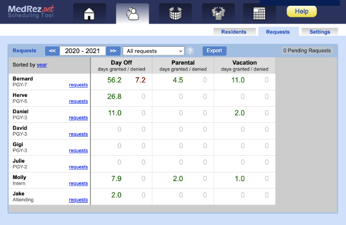Change sorting via the year link
This screenshot has height=225, width=346.
pos(42,65)
